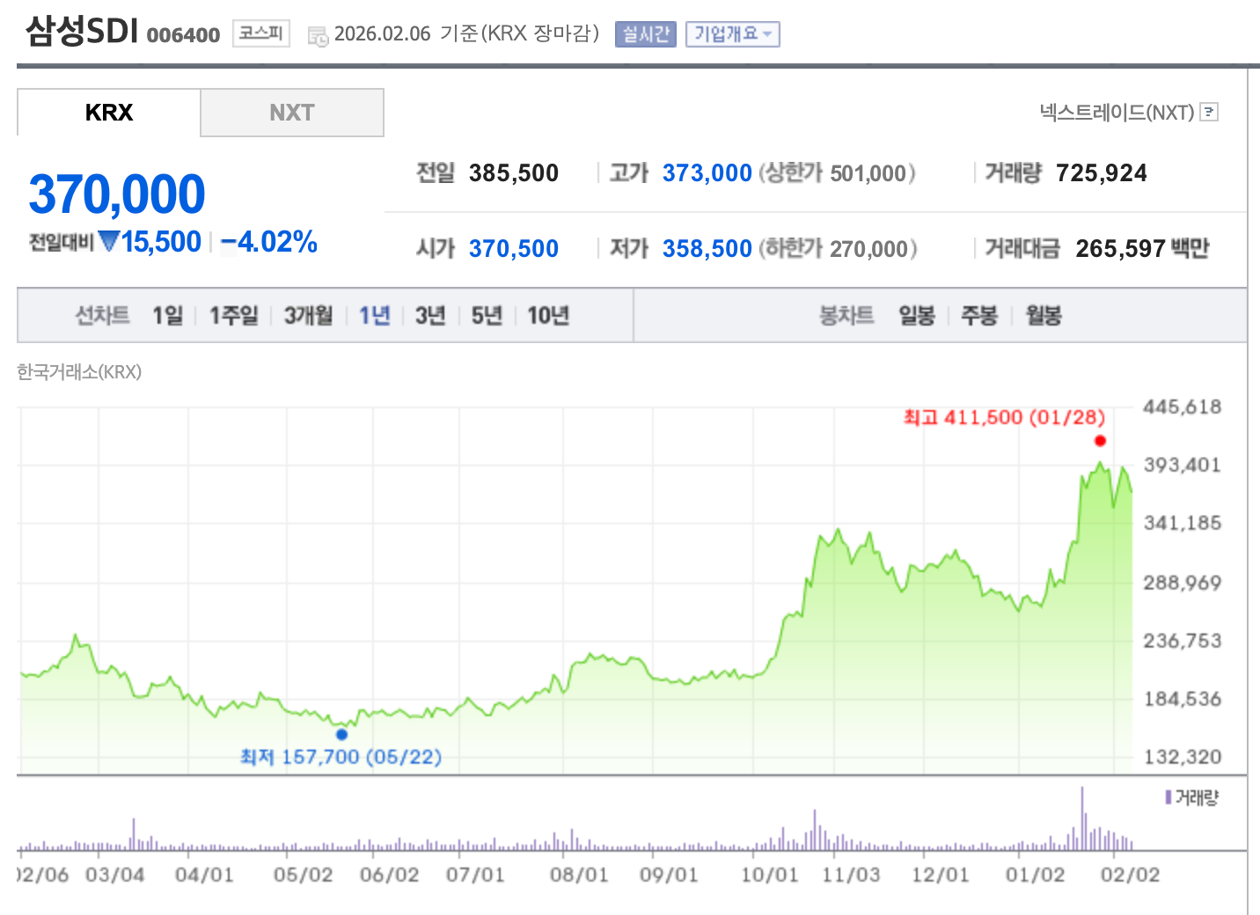Select the 10년 line chart period
The height and width of the screenshot is (915, 1260).
coord(548,315)
